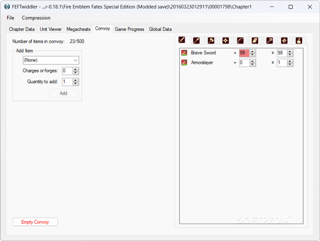
Task: Open the Megacheats tab
Action: [78, 29]
